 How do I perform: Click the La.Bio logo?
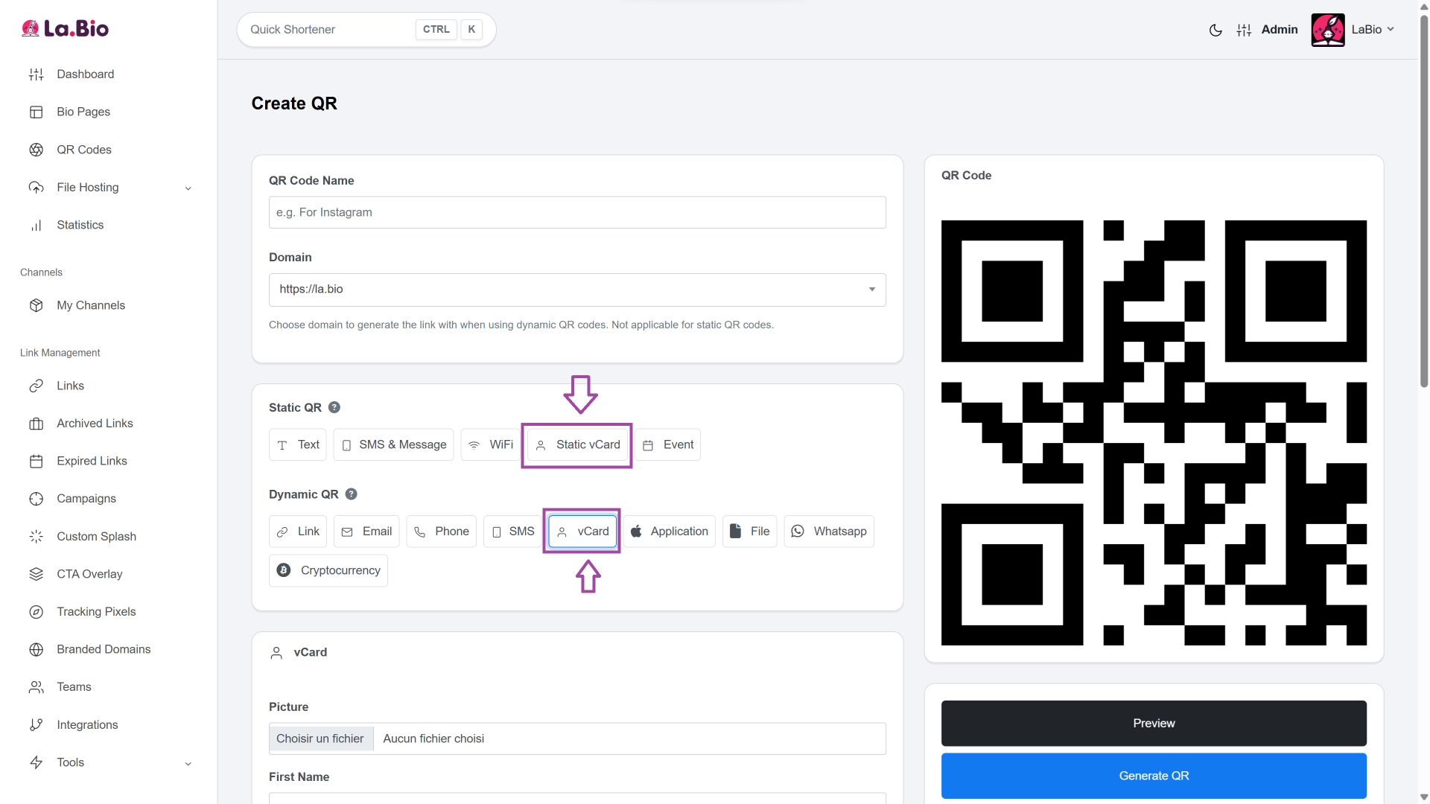(66, 28)
